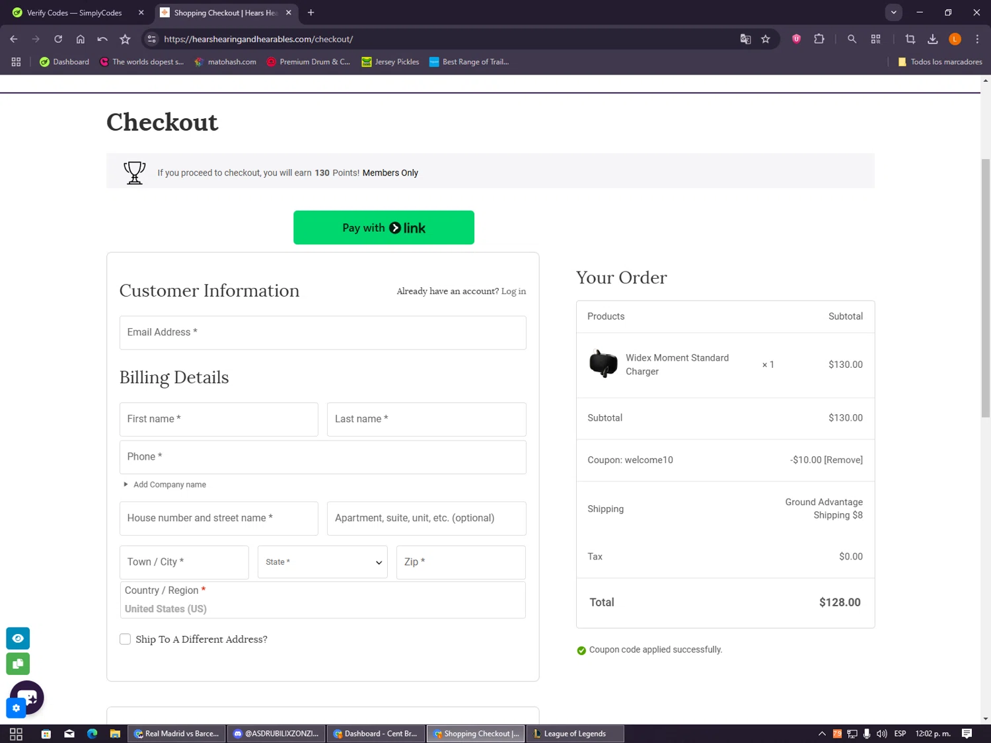The image size is (991, 743).
Task: Click the browser address bar URL
Action: 258,39
